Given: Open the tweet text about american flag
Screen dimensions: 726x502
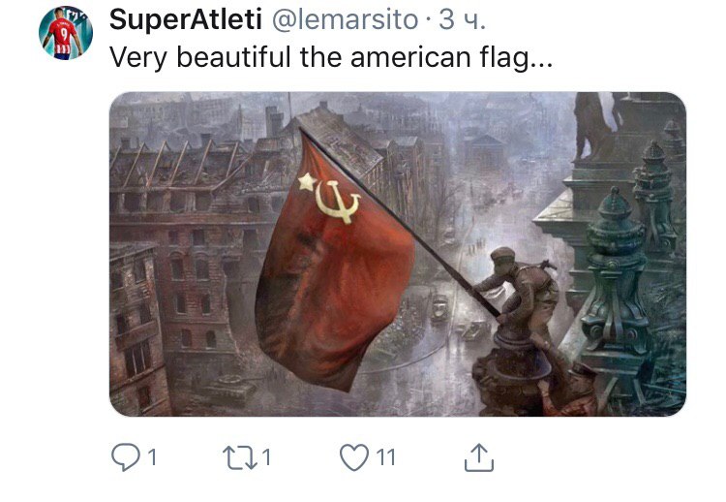Looking at the screenshot, I should point(331,57).
